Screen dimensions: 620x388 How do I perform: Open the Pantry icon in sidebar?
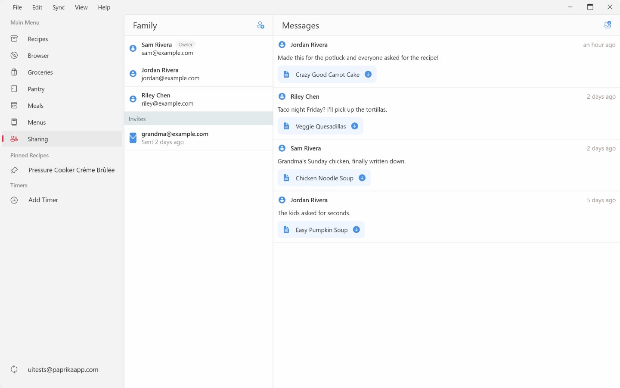(x=14, y=89)
